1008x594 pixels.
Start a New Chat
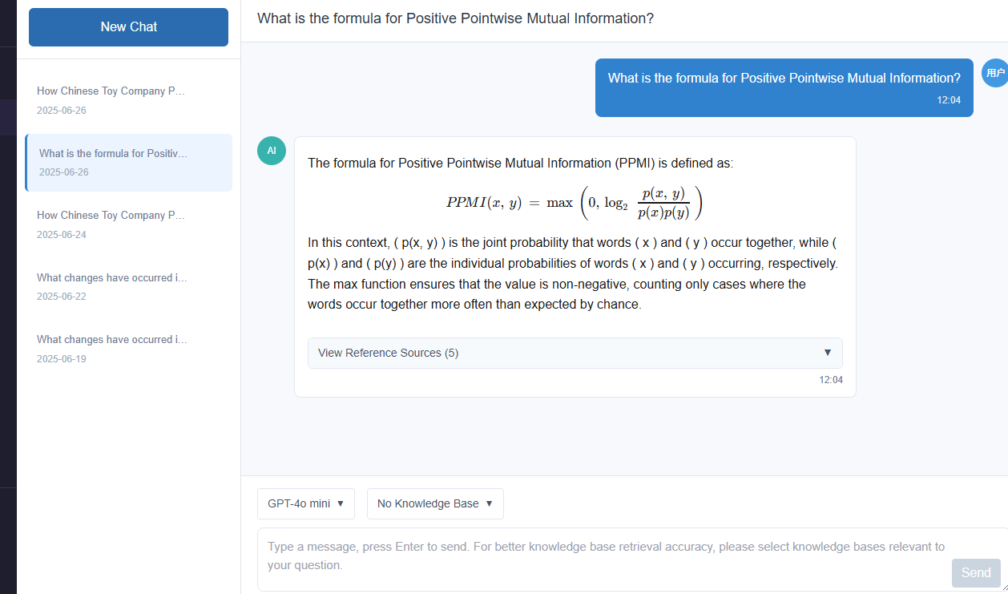click(128, 26)
